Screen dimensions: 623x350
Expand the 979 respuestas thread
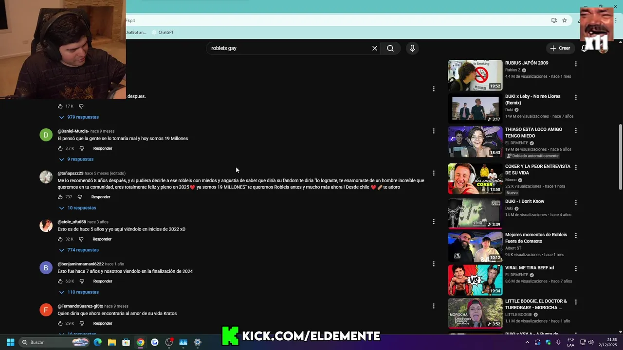[79, 117]
